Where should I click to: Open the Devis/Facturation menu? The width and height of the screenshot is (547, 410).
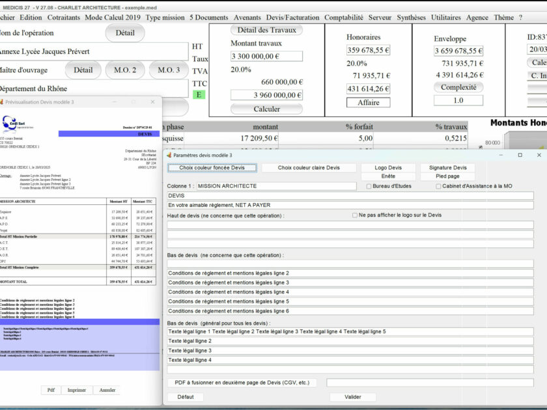tap(292, 18)
